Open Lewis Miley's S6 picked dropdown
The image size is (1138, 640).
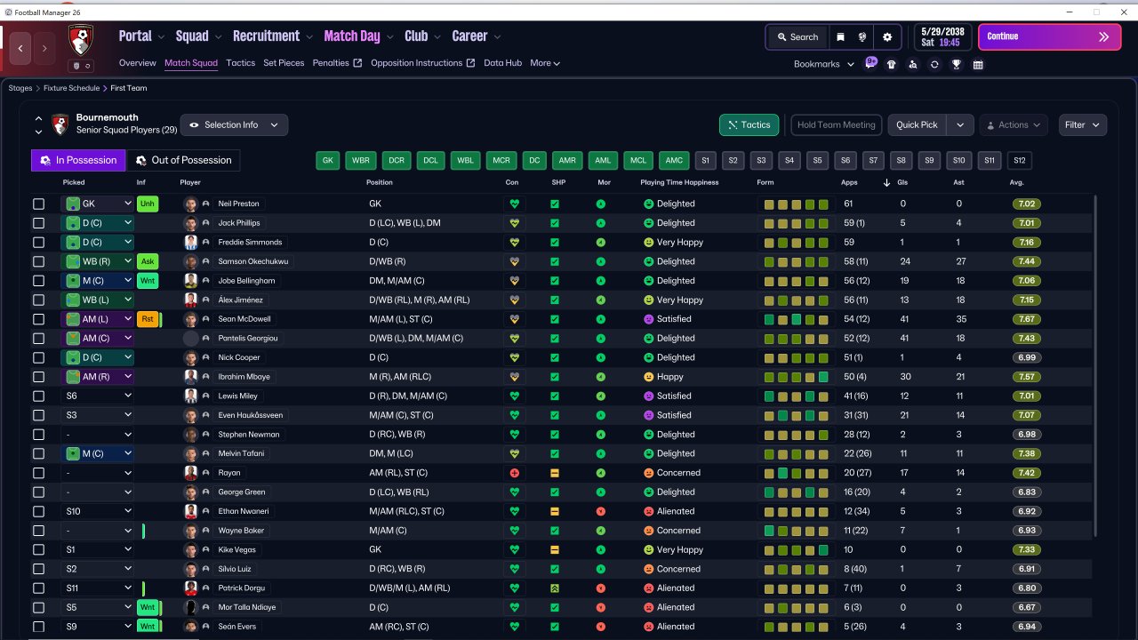click(98, 396)
